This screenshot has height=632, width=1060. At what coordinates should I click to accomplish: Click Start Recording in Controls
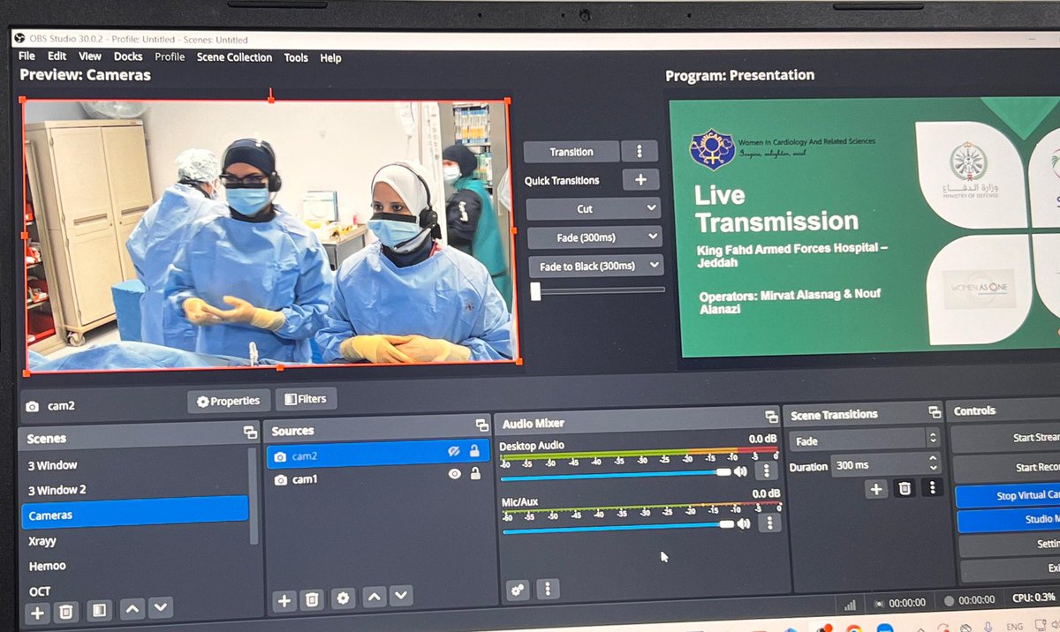[x=1008, y=467]
